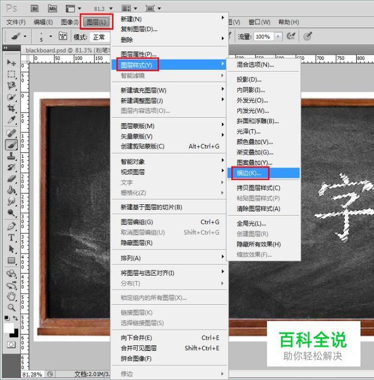Open the 窗口(W) menu
374x380 pixels.
click(259, 22)
